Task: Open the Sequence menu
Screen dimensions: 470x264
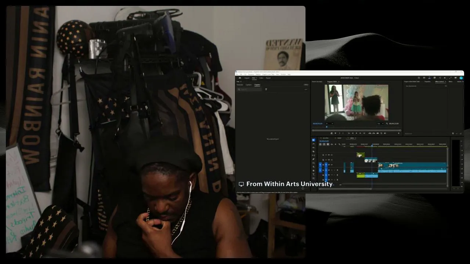Action: (x=251, y=74)
